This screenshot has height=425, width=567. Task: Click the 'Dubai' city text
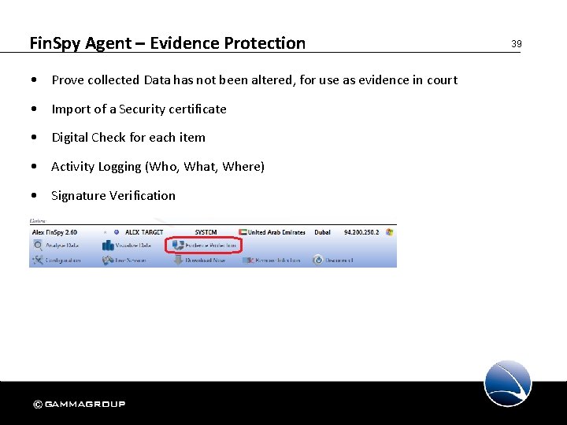[x=322, y=232]
